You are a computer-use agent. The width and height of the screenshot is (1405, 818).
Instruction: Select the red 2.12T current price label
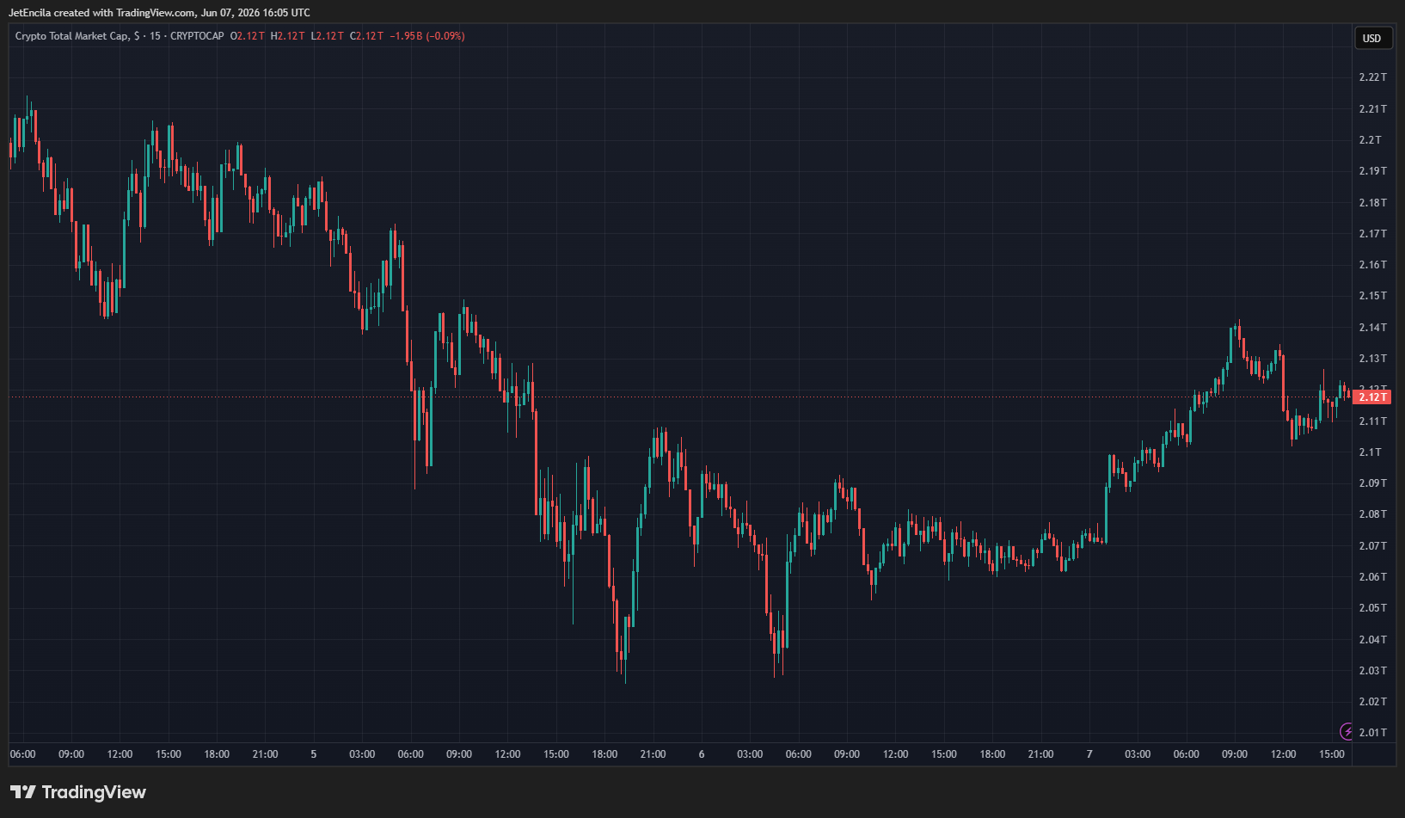pos(1372,397)
